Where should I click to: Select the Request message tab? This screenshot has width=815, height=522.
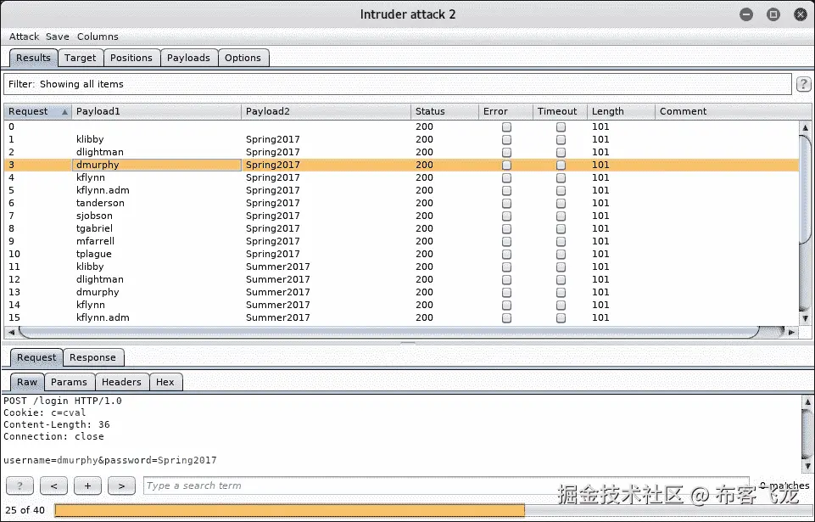point(36,357)
